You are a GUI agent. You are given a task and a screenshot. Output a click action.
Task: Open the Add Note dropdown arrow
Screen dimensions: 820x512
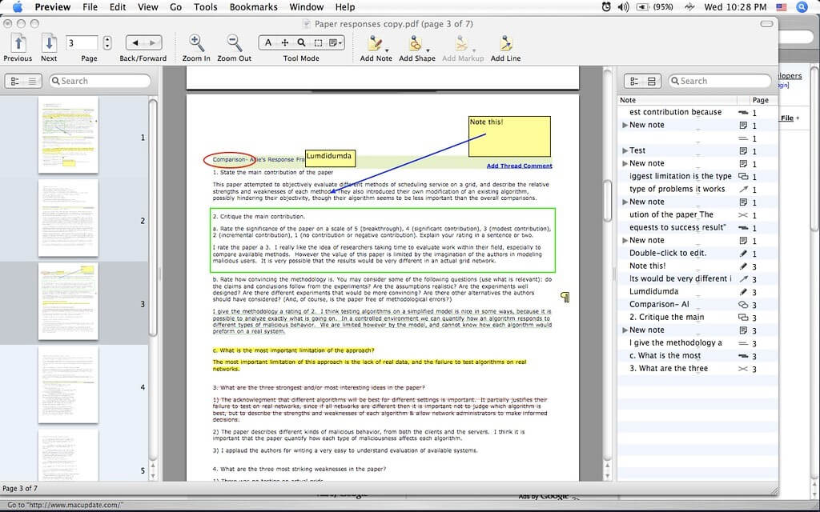point(387,50)
